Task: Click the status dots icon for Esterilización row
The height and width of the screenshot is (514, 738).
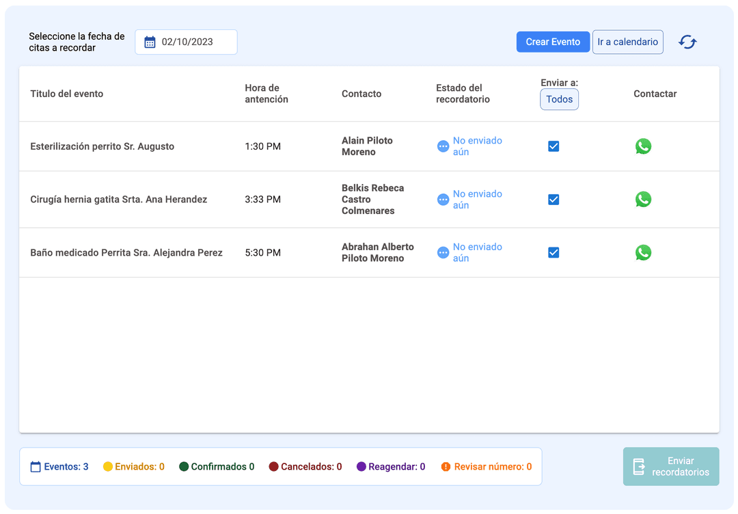Action: [443, 146]
